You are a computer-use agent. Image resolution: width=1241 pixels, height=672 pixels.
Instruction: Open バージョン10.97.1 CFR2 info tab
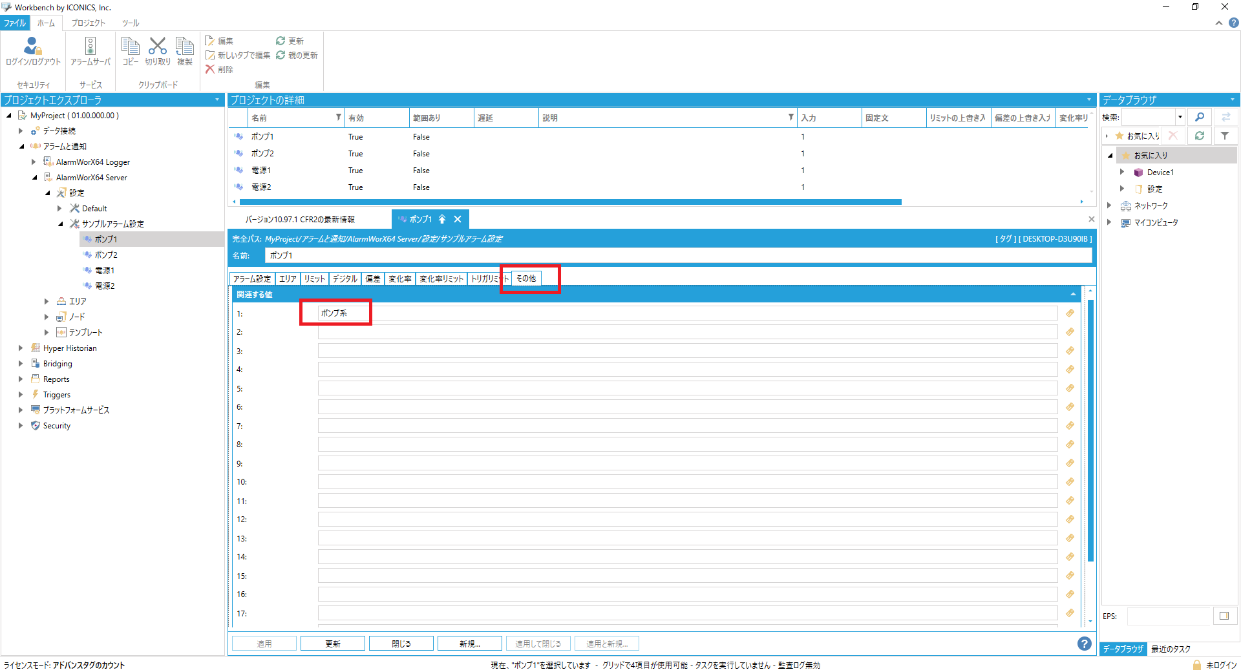tap(300, 219)
